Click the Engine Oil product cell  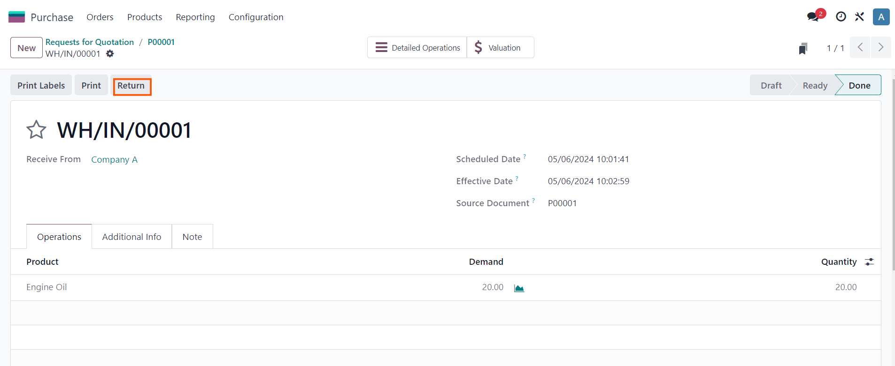[x=46, y=287]
